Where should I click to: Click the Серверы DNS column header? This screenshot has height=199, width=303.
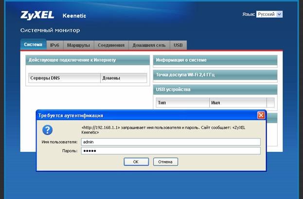coord(64,78)
